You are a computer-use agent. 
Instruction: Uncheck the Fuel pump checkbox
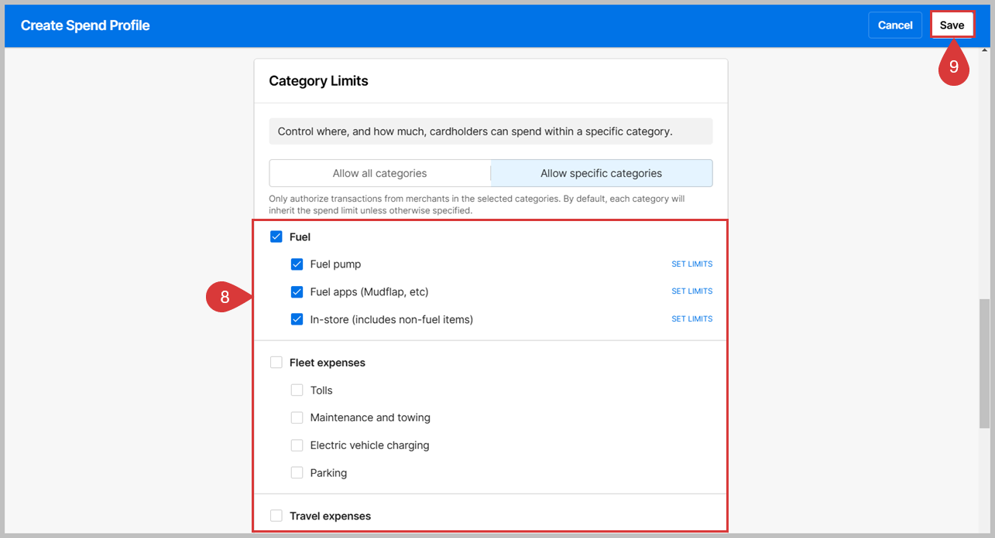coord(297,264)
